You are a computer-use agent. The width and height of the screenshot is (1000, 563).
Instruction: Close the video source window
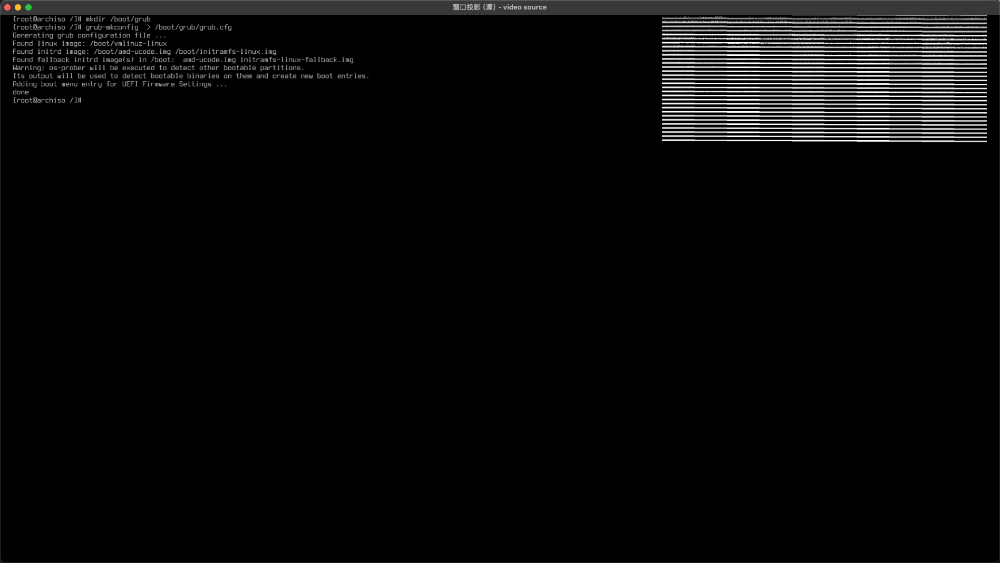[7, 7]
